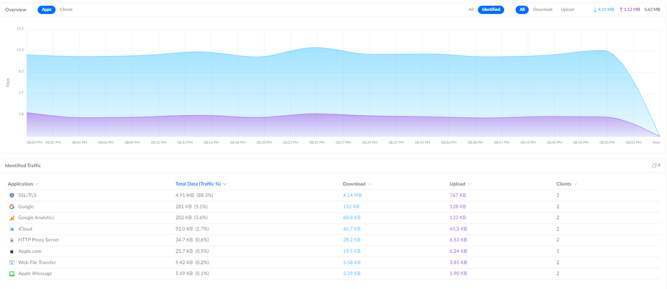This screenshot has width=667, height=289.
Task: Switch overview to Clients view
Action: click(66, 10)
